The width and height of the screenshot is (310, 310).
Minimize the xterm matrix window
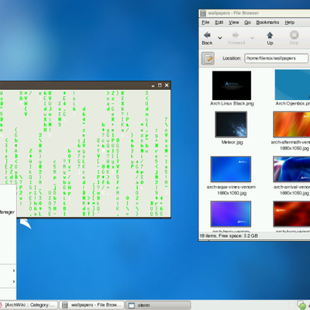tap(153, 85)
